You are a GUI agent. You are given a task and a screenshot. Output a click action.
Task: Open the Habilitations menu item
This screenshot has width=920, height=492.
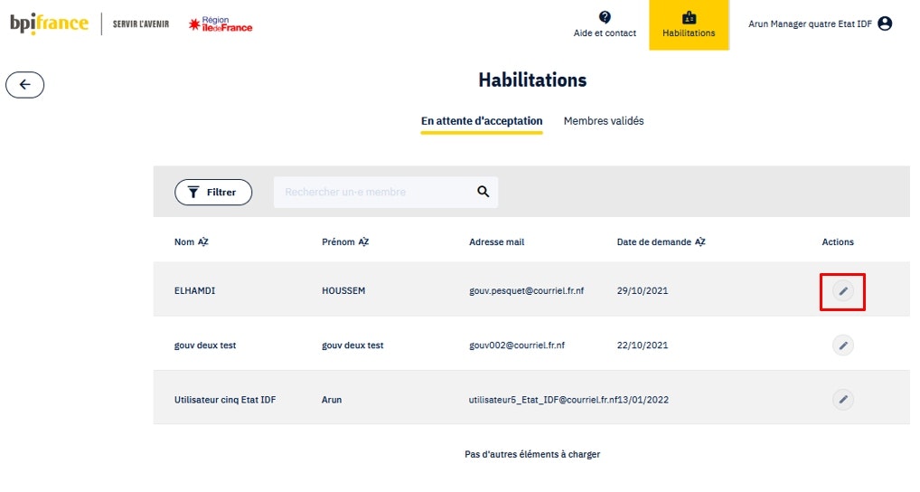(689, 24)
